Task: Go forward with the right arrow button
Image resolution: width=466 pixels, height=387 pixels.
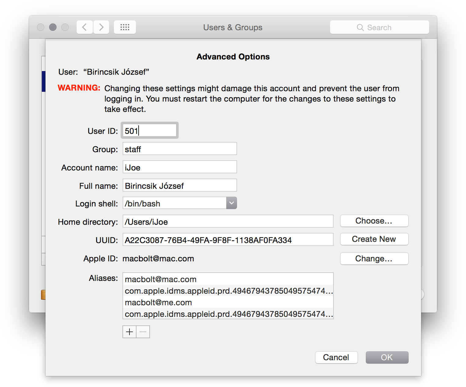Action: tap(101, 27)
